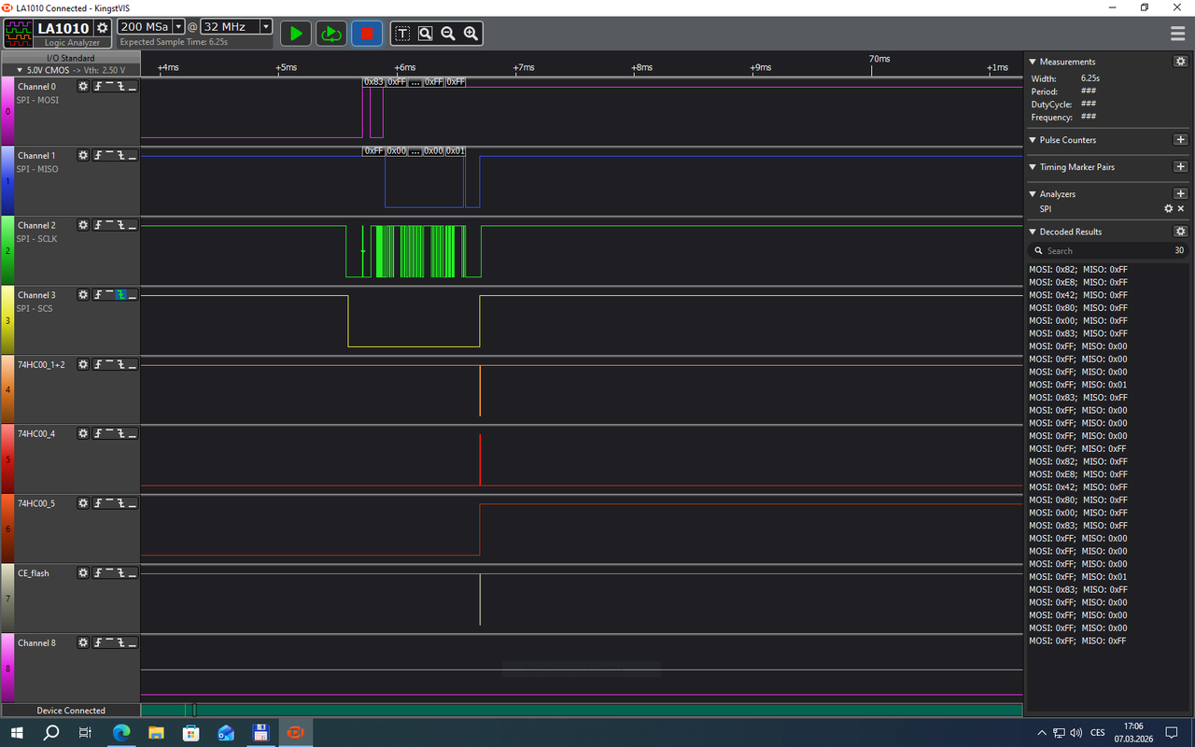Add a new pulse counter
This screenshot has height=747, width=1195.
pyautogui.click(x=1180, y=139)
